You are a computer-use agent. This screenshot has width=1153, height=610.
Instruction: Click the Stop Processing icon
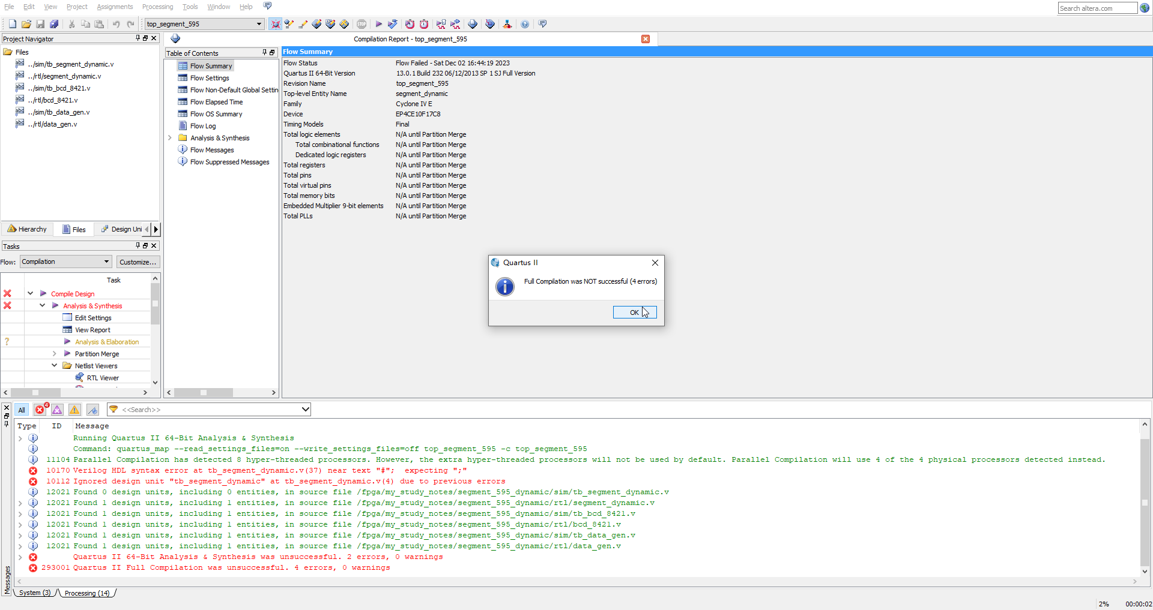362,24
